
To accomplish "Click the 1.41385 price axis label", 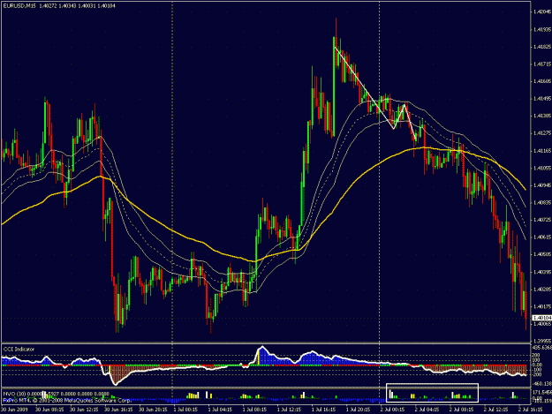I will click(542, 116).
